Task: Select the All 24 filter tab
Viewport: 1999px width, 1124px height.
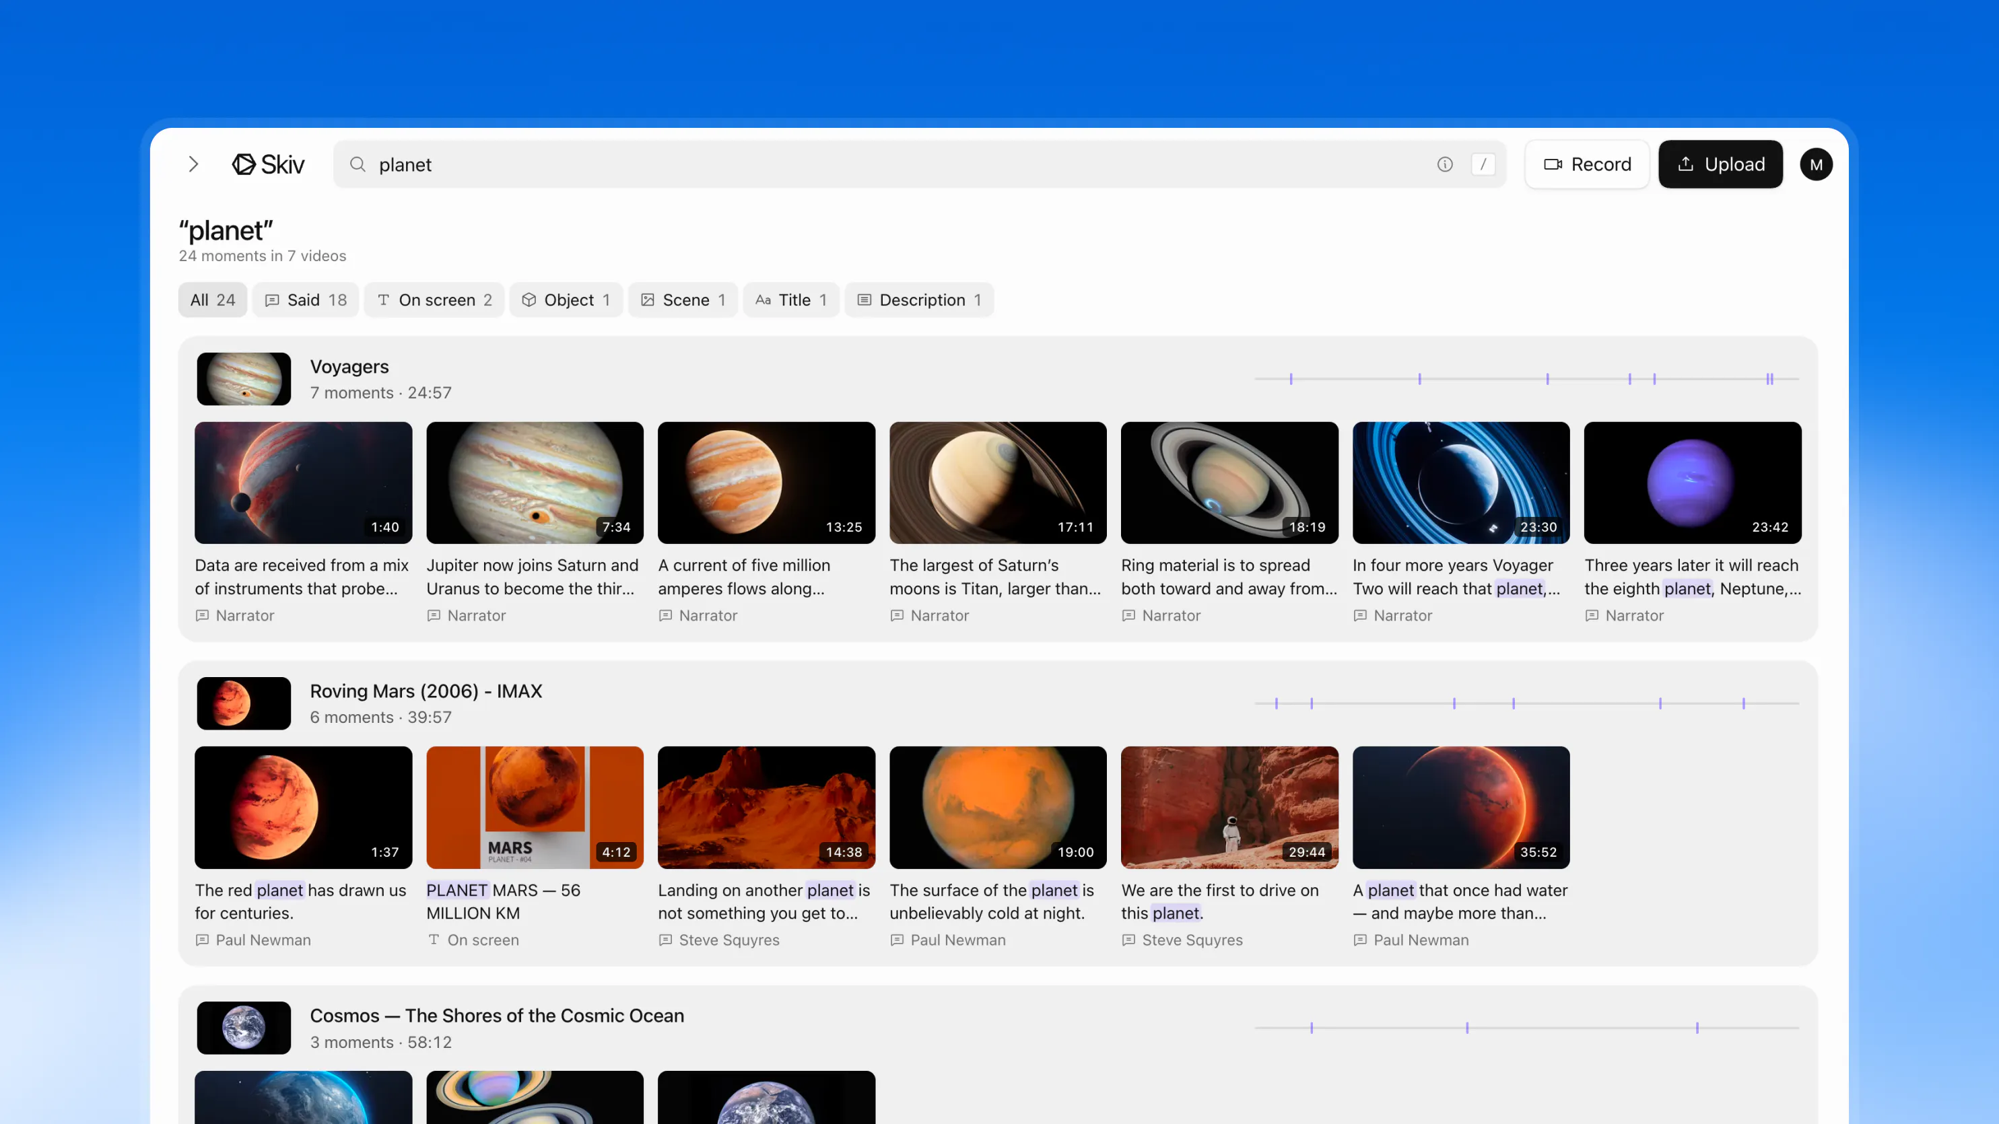Action: tap(213, 300)
